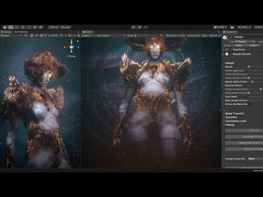This screenshot has height=197, width=263.
Task: Select the Rect transform tool
Action: pos(29,27)
